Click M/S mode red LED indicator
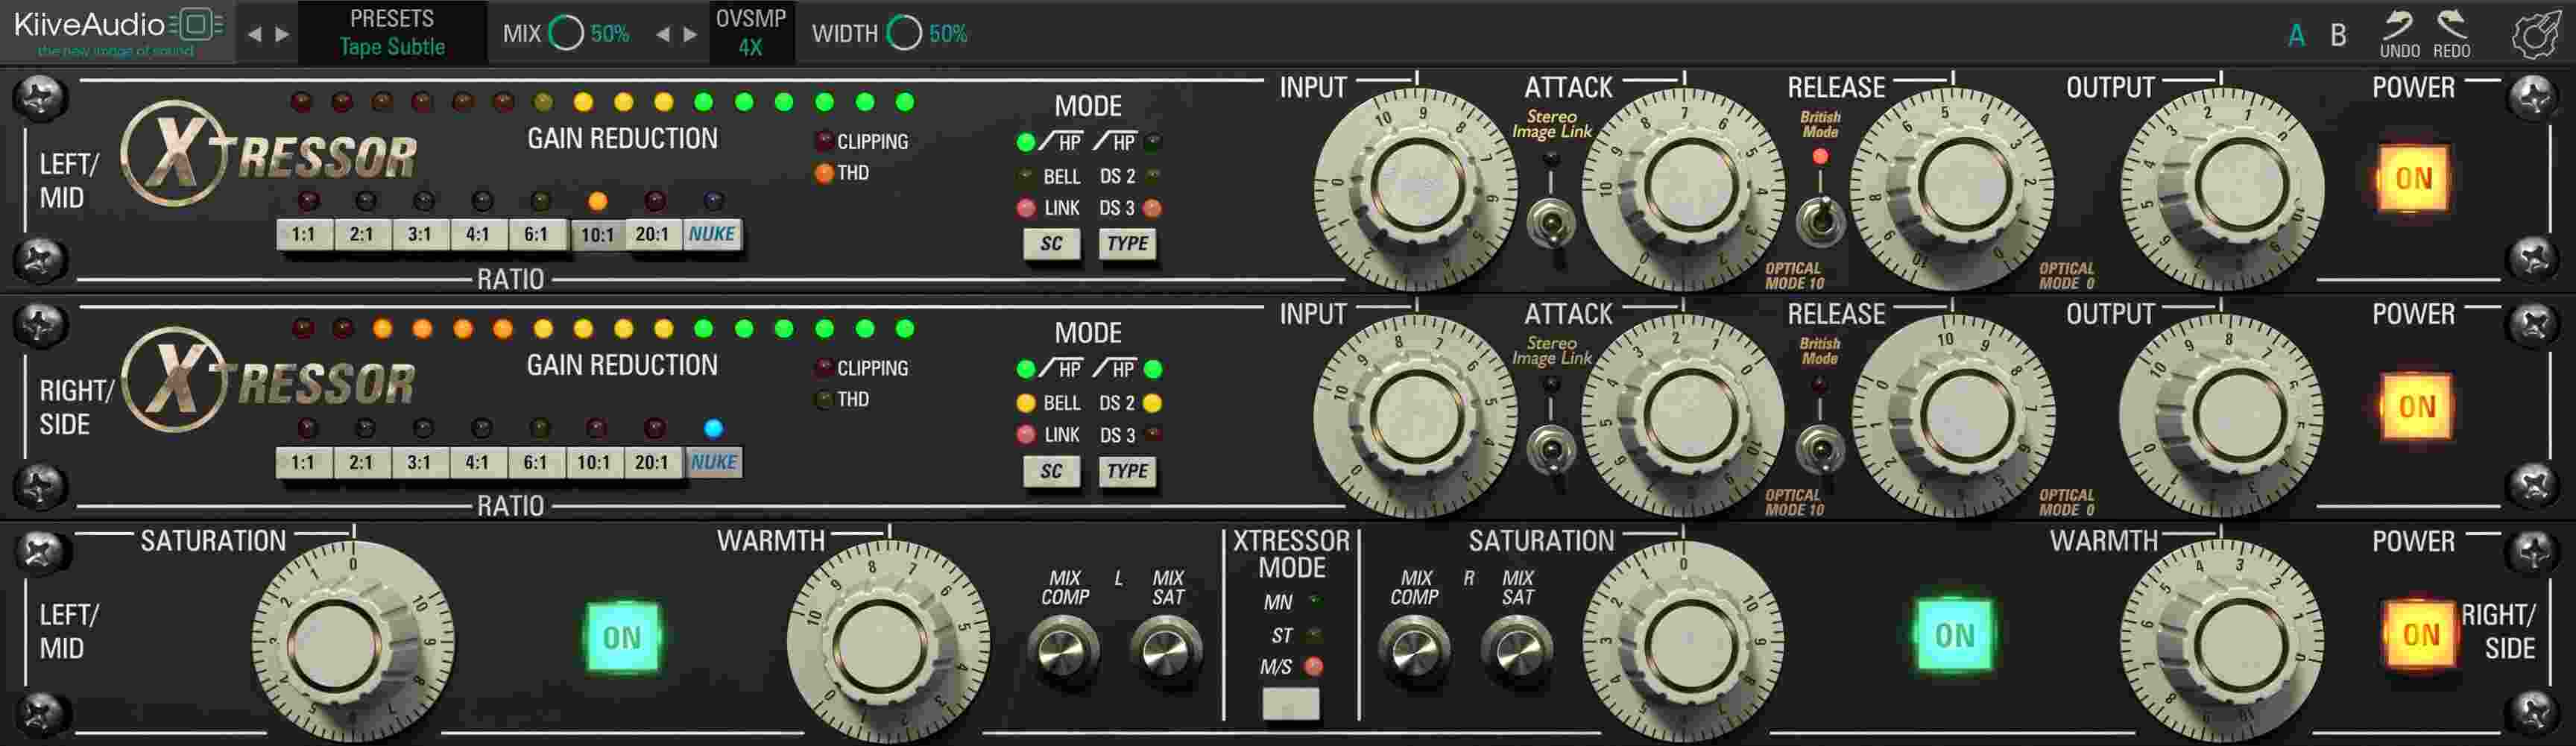The image size is (2576, 746). click(x=1314, y=667)
